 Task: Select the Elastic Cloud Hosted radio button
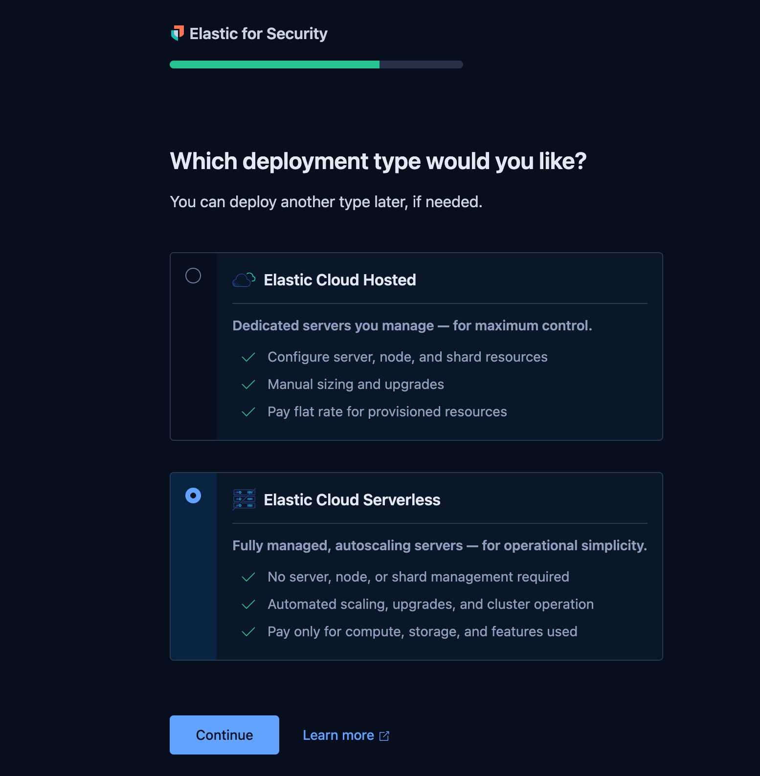point(193,276)
